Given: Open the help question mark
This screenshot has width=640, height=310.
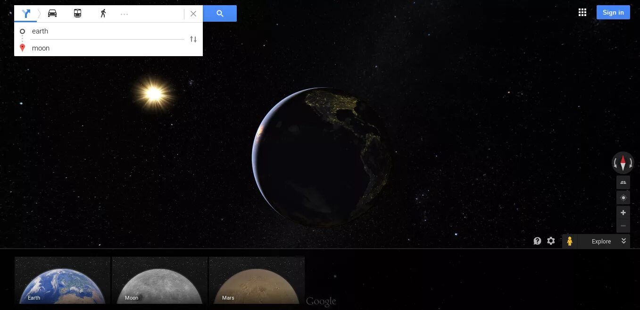Looking at the screenshot, I should [537, 241].
